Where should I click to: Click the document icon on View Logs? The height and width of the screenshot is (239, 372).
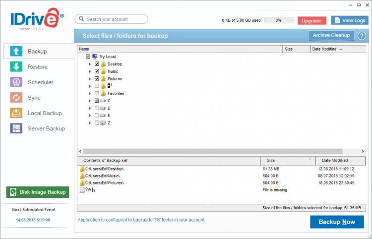[337, 21]
